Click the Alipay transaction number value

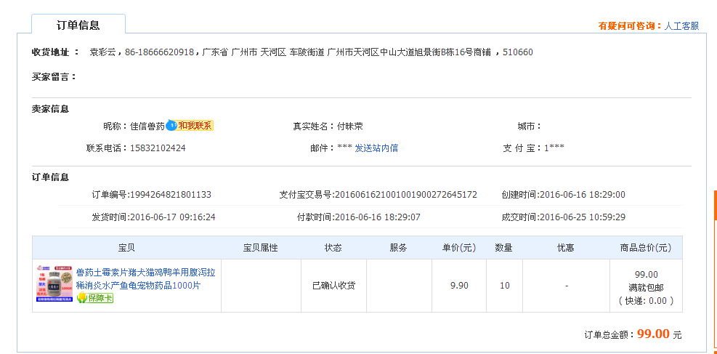point(405,195)
